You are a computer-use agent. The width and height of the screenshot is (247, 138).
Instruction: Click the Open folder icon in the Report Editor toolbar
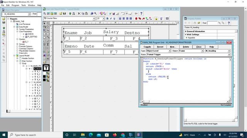point(61,14)
